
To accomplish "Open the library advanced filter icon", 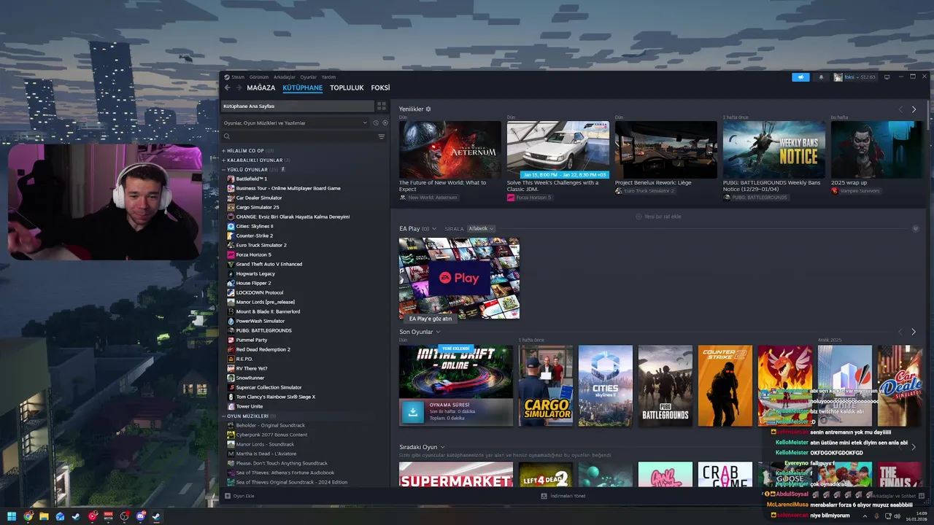I will pos(381,136).
